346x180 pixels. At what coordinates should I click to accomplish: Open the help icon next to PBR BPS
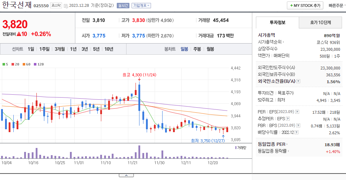point(298,126)
